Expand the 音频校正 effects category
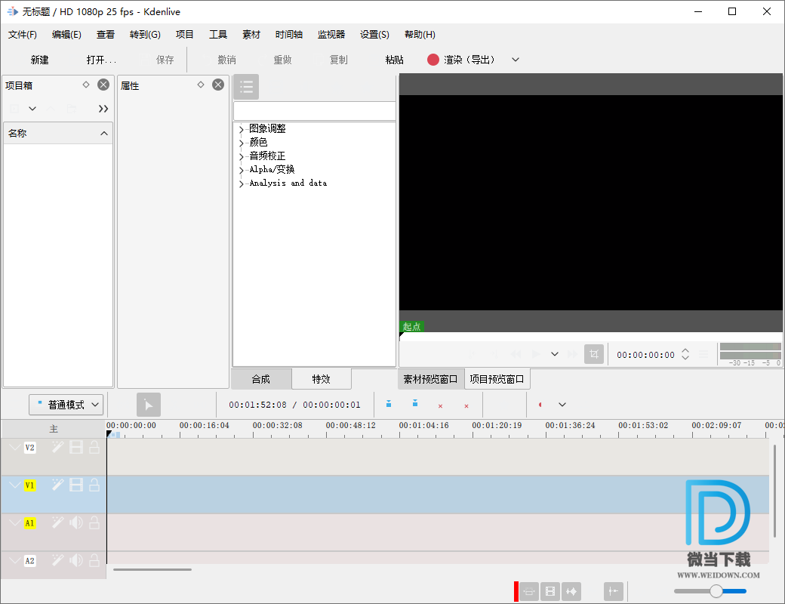This screenshot has width=785, height=604. (242, 156)
